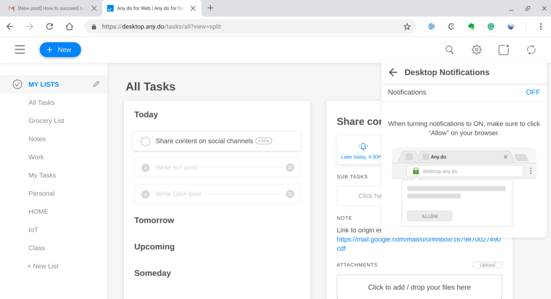Open the hamburger sidebar menu
The width and height of the screenshot is (551, 299).
coord(20,49)
